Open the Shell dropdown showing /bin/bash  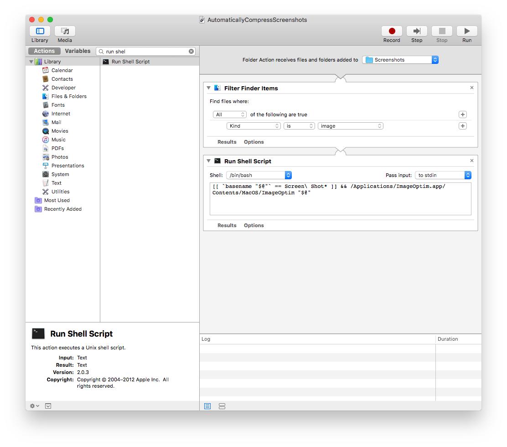click(x=259, y=175)
